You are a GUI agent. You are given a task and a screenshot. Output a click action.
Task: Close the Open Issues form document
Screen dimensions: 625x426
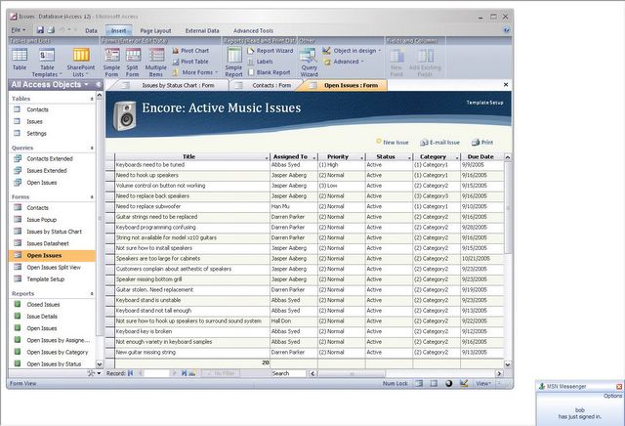click(506, 85)
